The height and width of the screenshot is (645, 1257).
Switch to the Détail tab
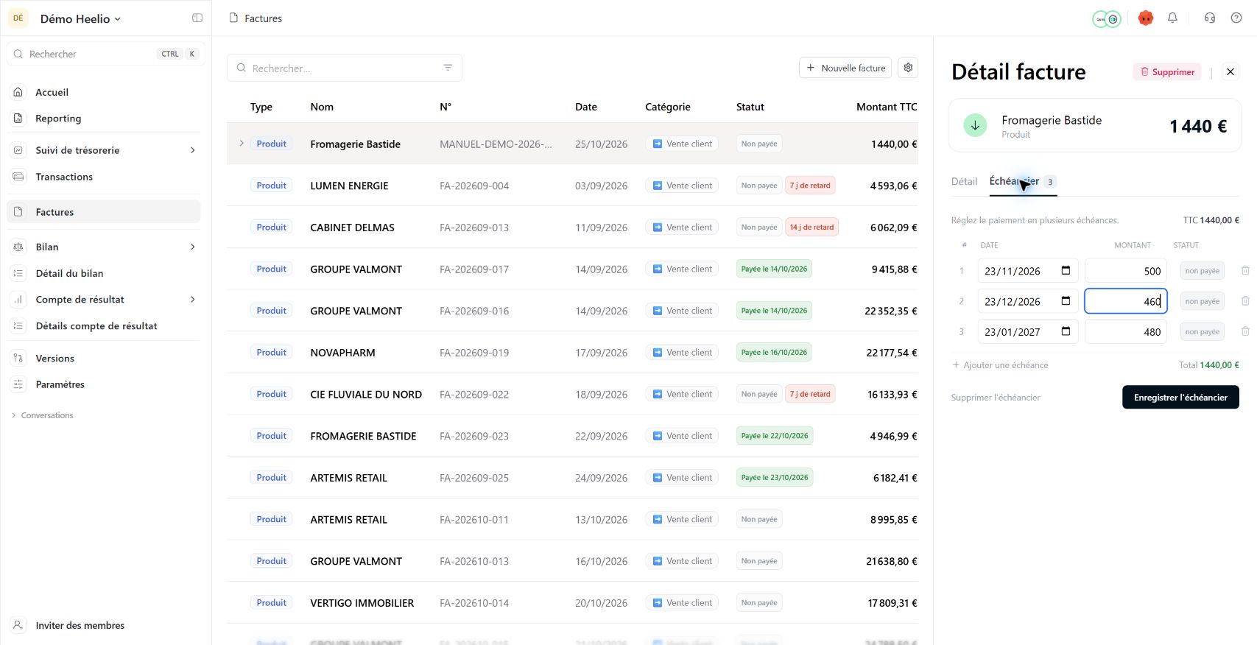[x=964, y=181]
